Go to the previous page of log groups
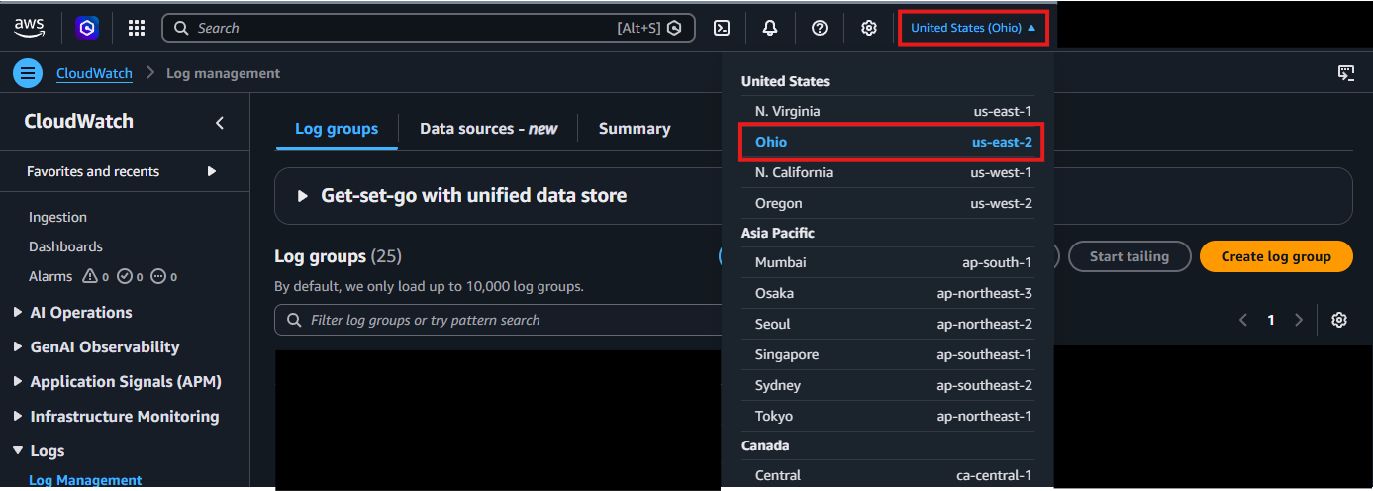Image resolution: width=1373 pixels, height=491 pixels. coord(1243,320)
